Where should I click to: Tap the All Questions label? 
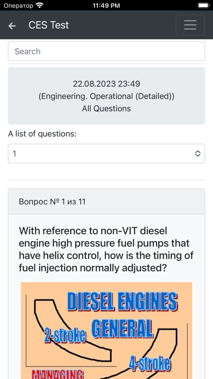[106, 108]
